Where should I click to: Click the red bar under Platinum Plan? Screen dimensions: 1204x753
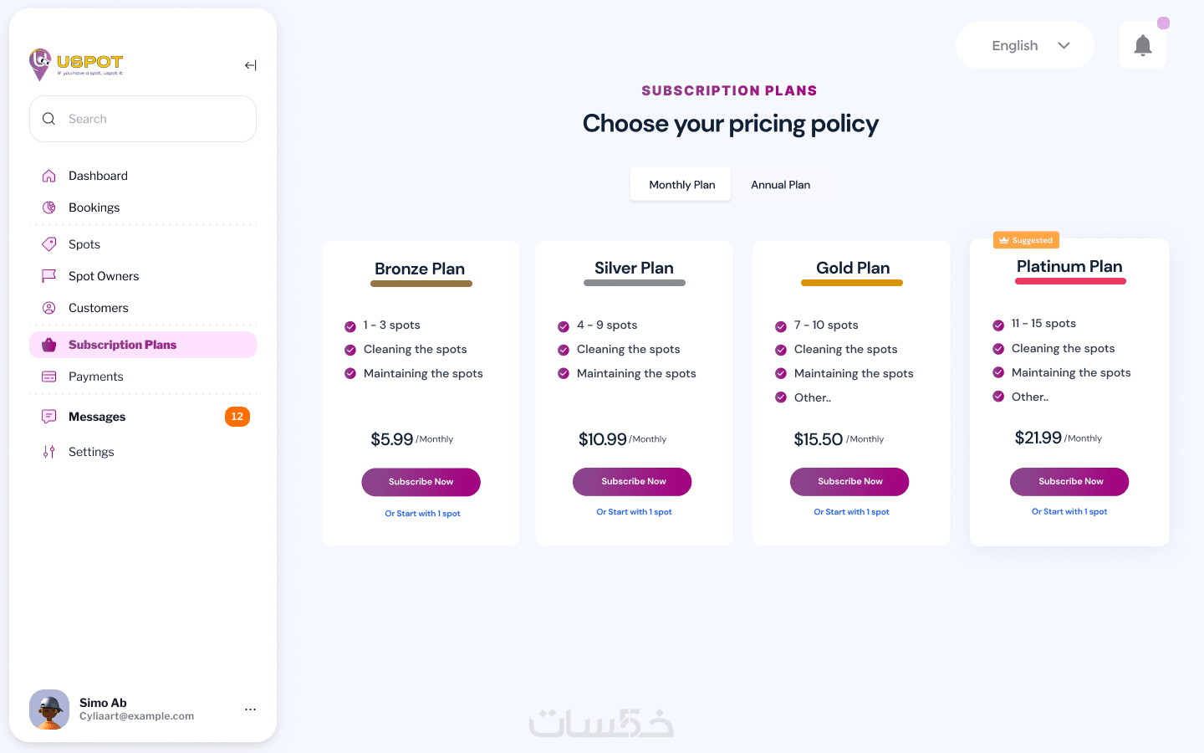(x=1070, y=281)
